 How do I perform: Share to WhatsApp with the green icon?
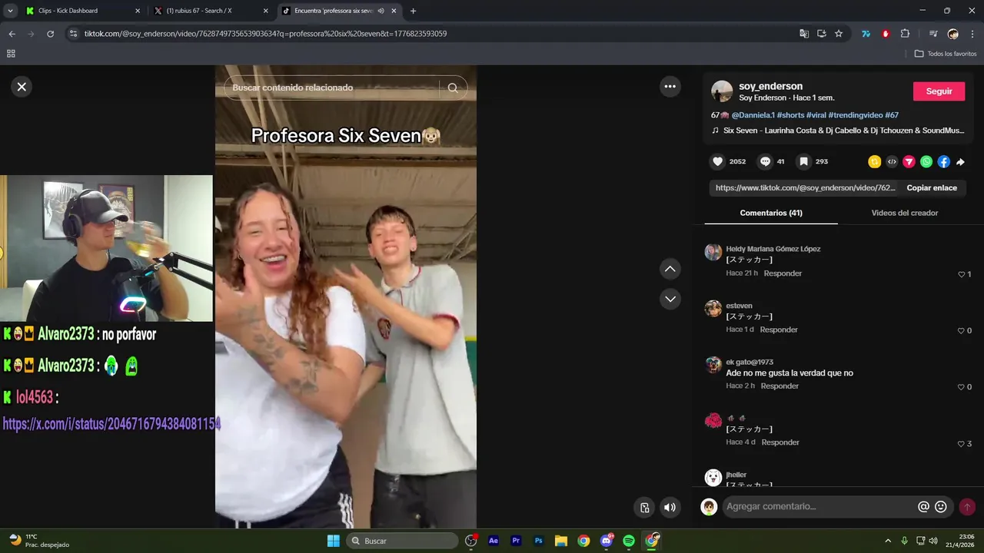point(926,161)
